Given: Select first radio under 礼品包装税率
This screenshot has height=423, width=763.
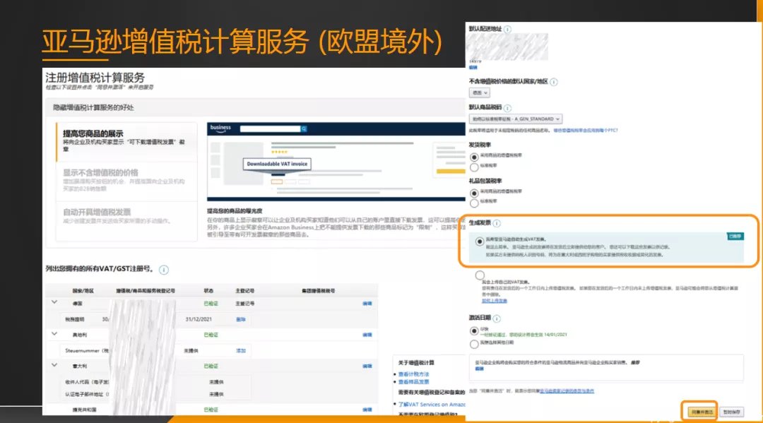Looking at the screenshot, I should (474, 193).
